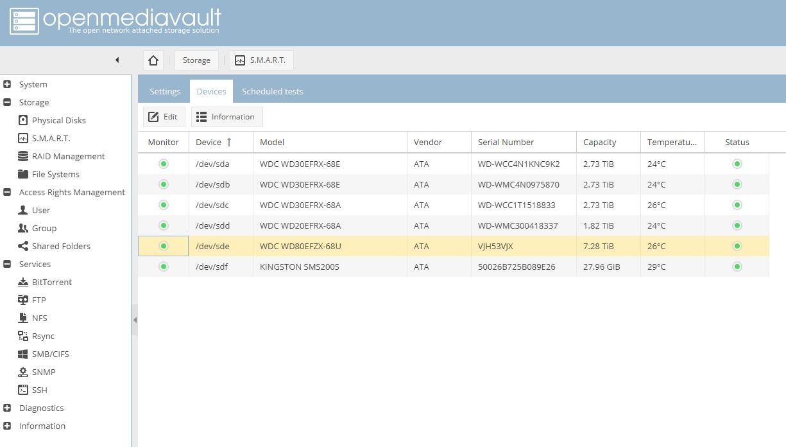Collapse the Access Rights Management node
Screen dimensions: 786x447
click(8, 192)
